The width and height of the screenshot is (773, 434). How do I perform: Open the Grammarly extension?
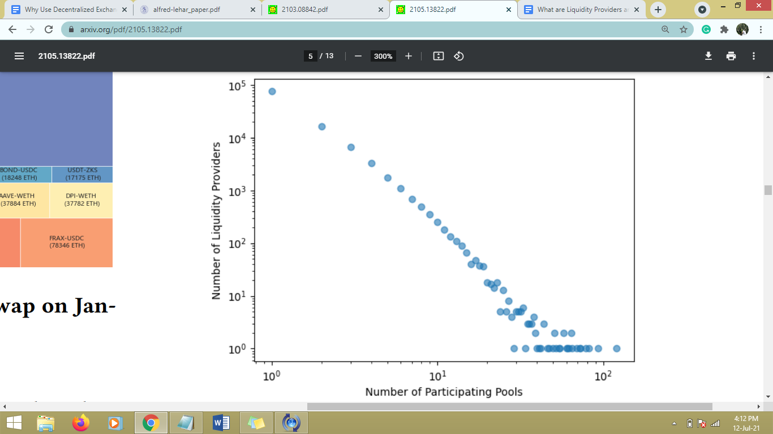tap(706, 29)
